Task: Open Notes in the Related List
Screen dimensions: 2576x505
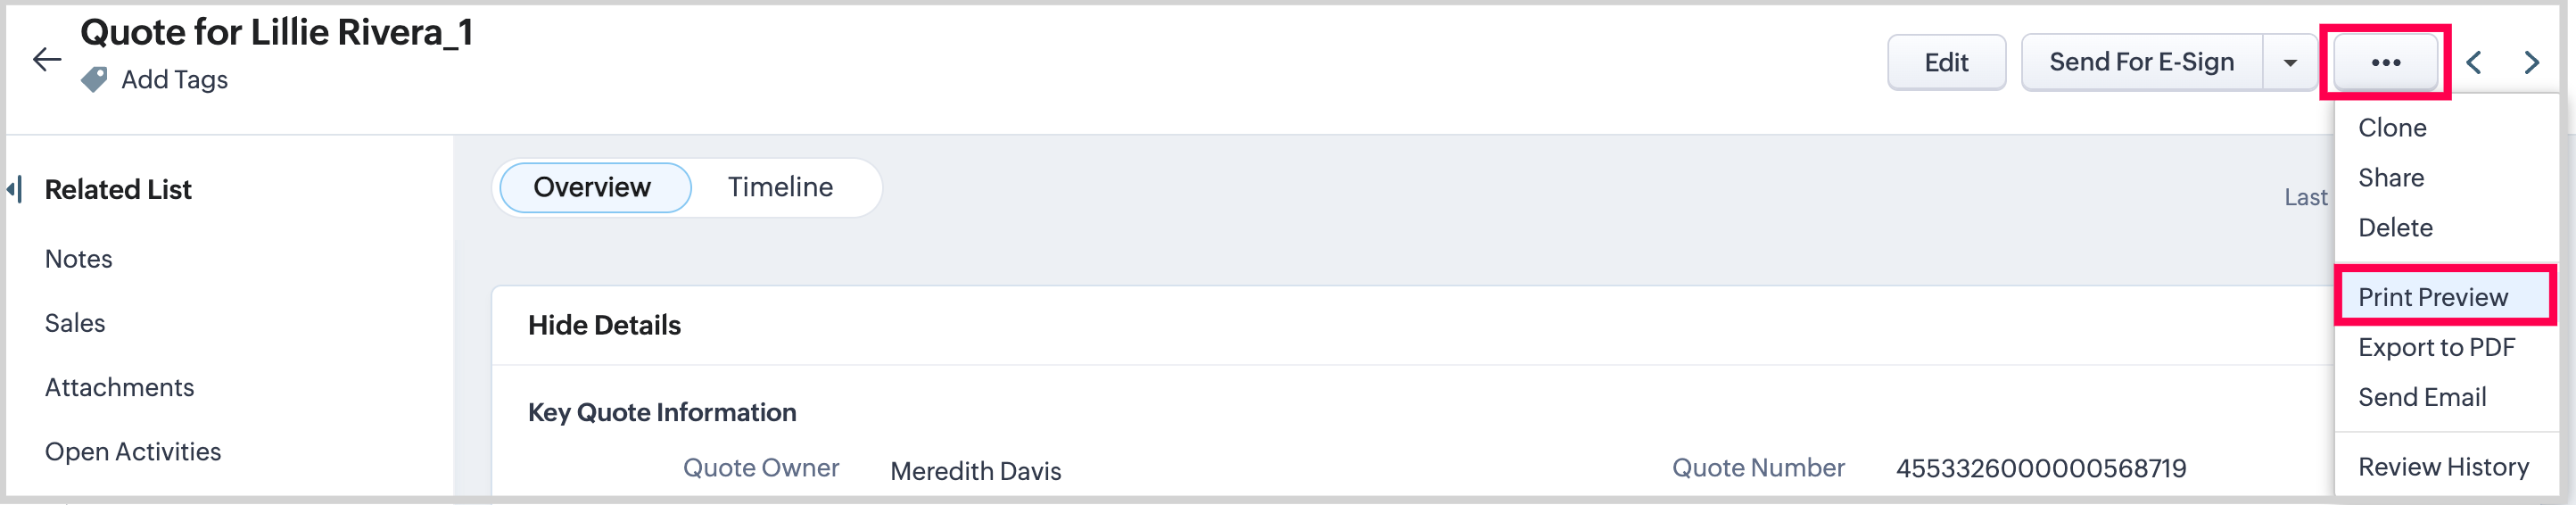Action: click(x=79, y=259)
